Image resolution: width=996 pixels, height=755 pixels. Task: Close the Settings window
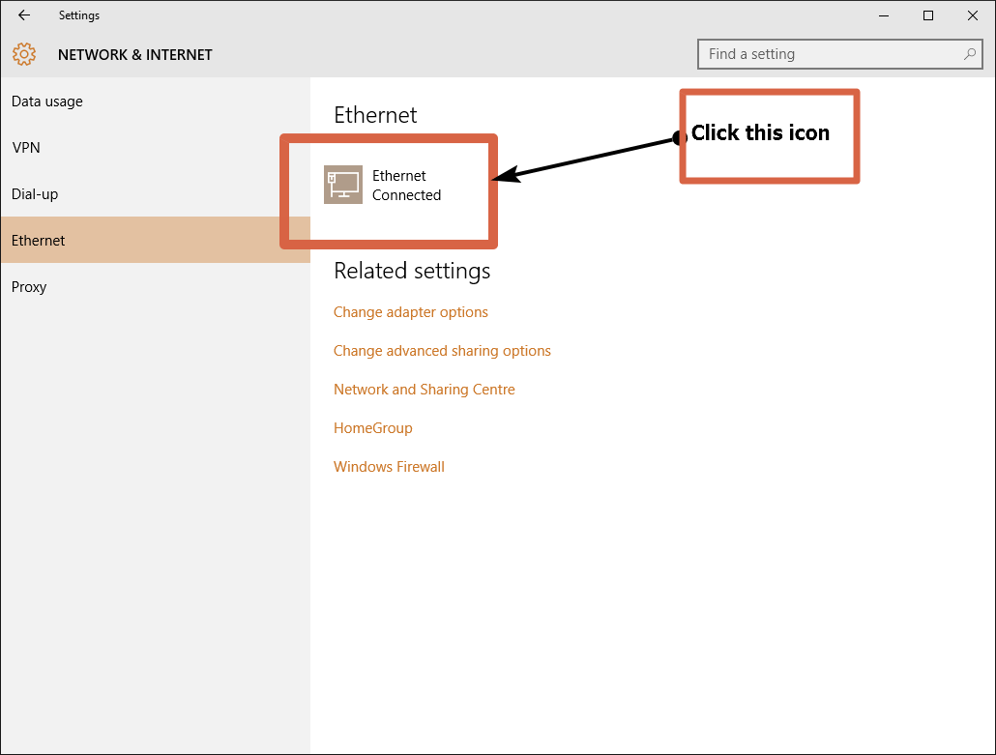[x=973, y=15]
